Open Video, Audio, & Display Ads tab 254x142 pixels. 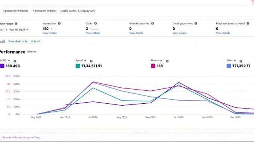pyautogui.click(x=78, y=11)
